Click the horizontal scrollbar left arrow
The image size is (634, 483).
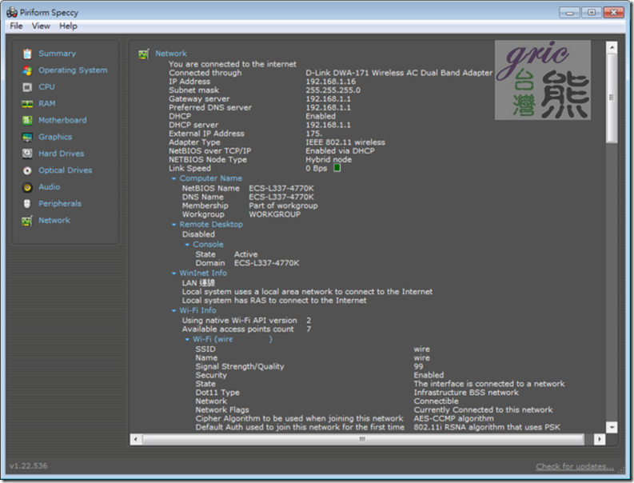(x=136, y=439)
